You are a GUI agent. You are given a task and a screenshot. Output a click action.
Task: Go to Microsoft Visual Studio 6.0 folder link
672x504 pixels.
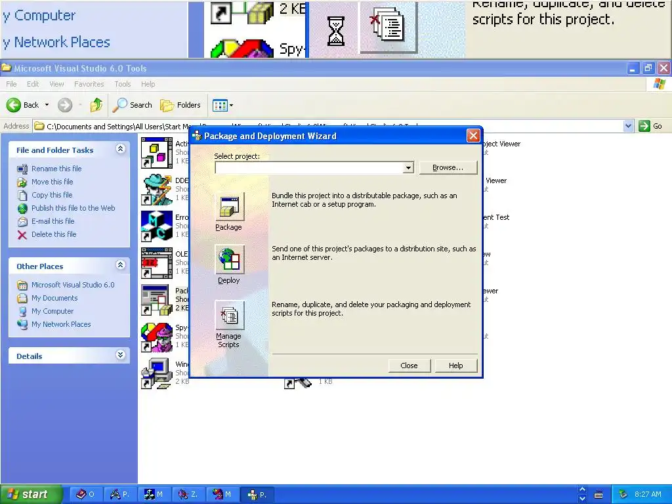click(73, 285)
